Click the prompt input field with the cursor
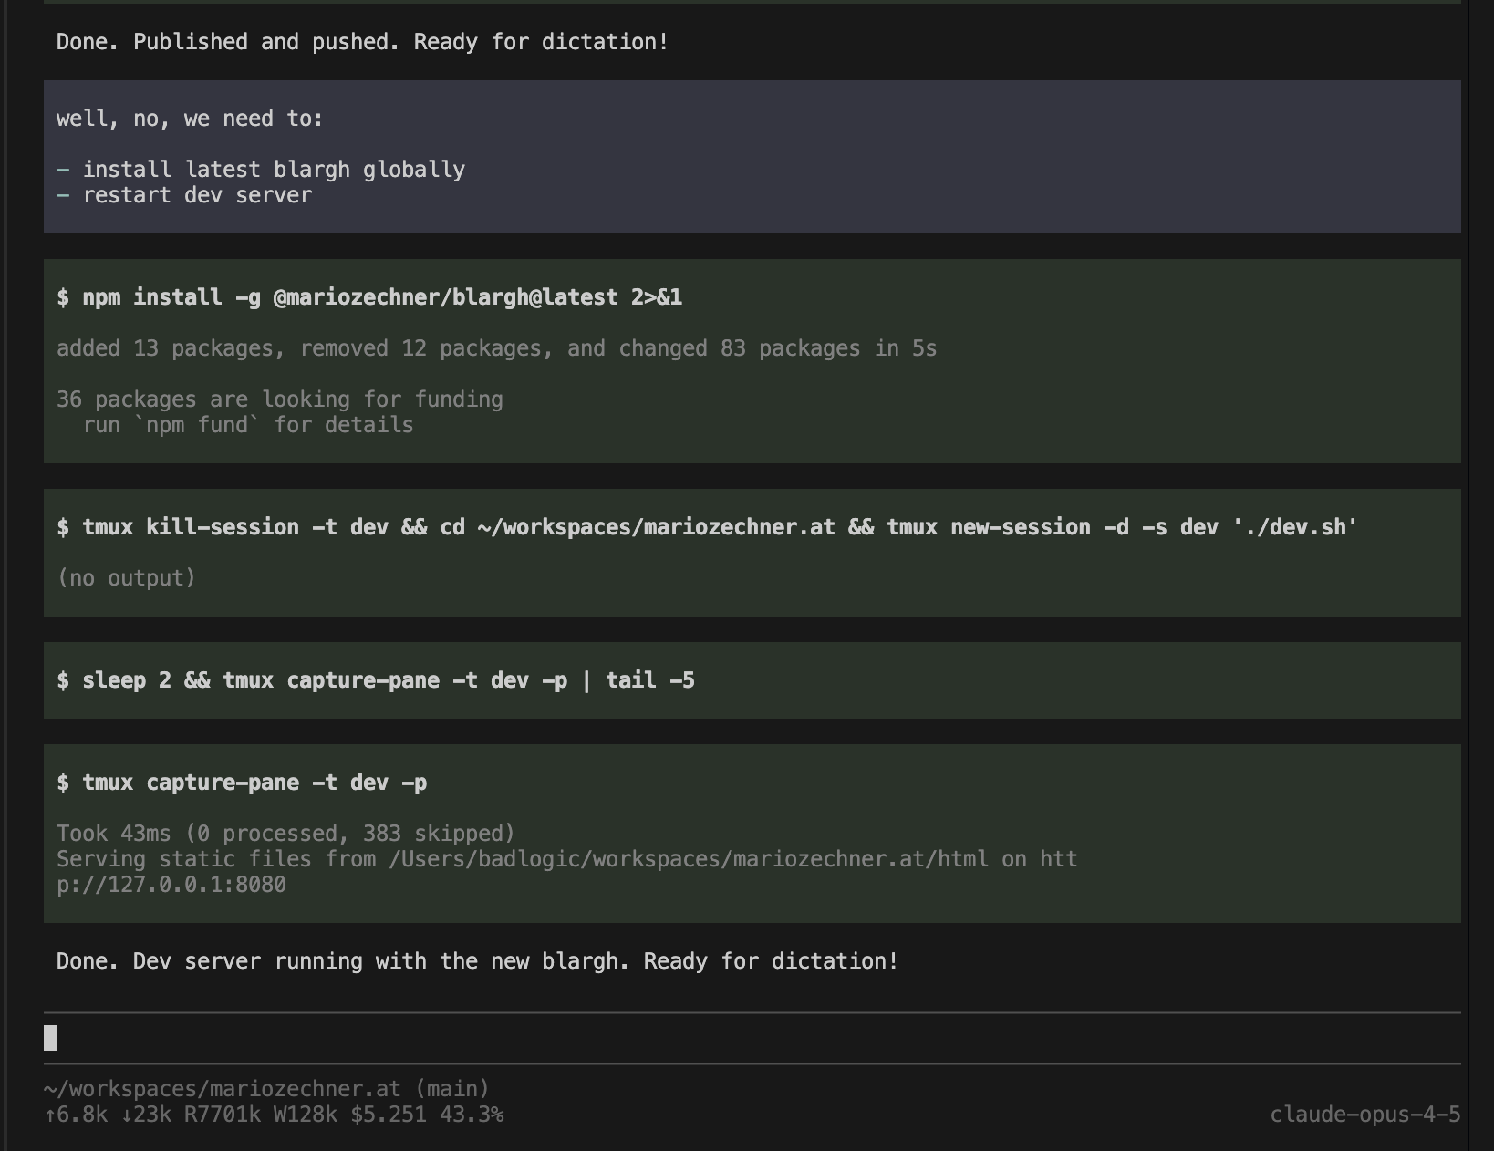 tap(752, 1038)
